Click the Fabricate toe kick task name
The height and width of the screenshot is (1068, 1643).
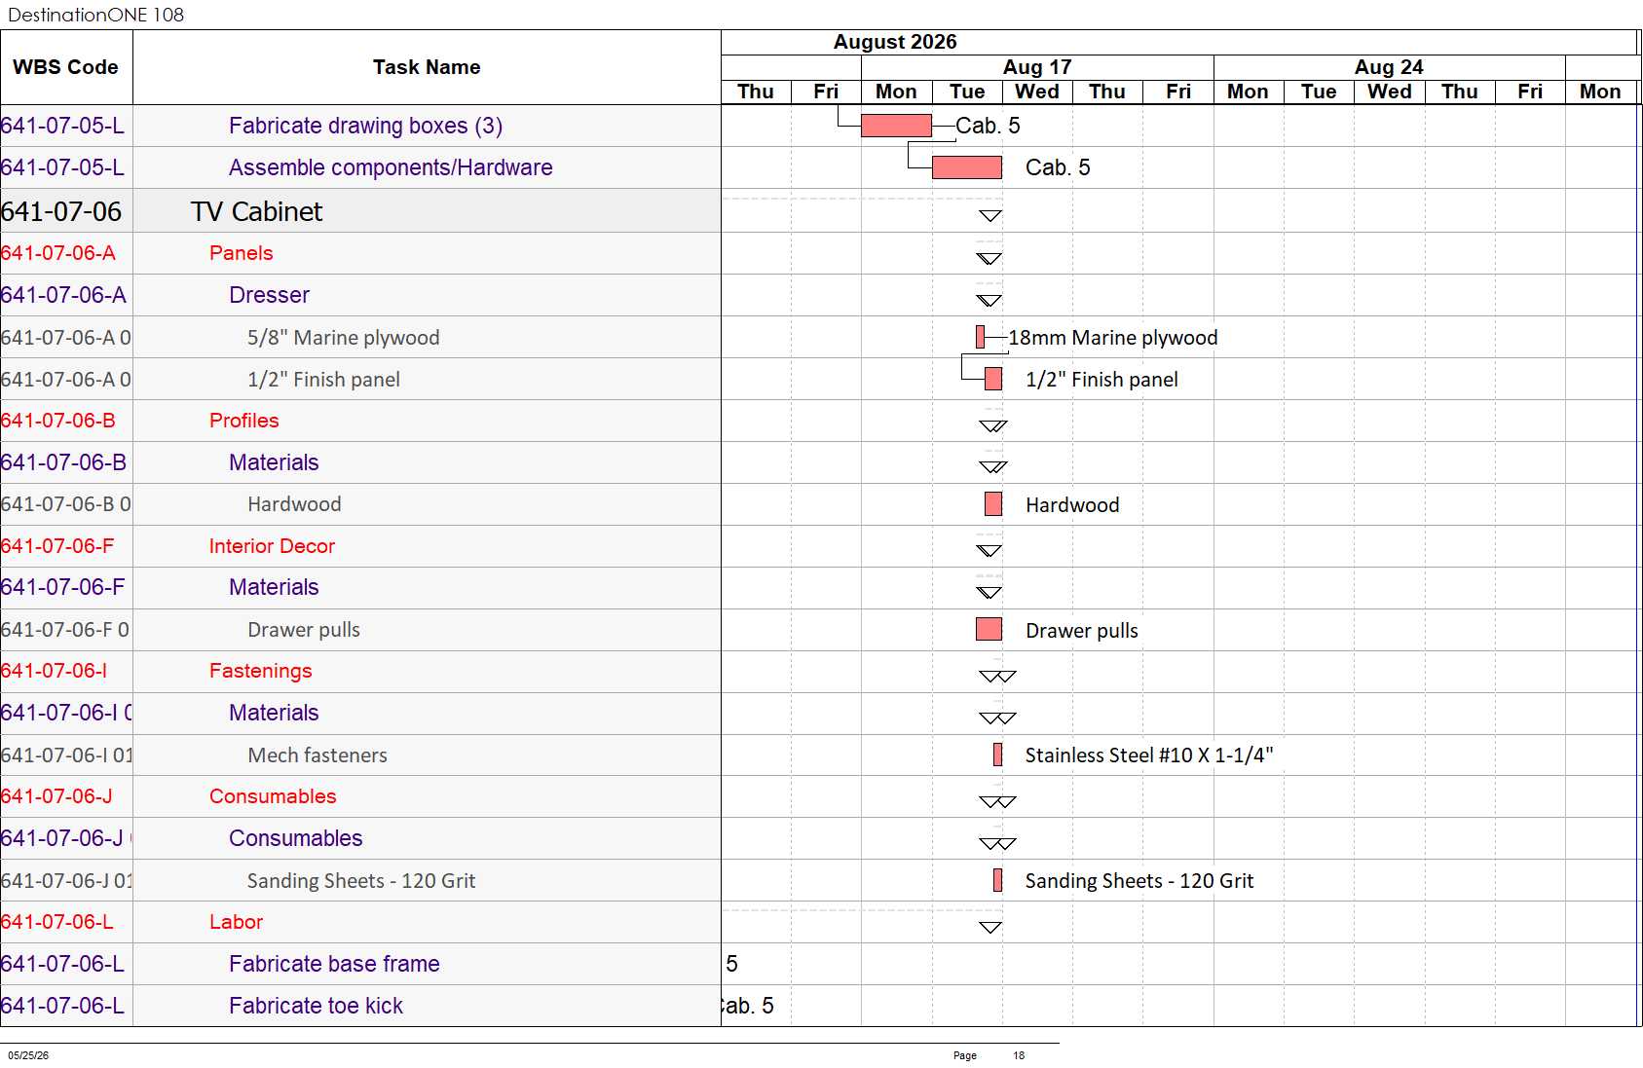click(x=316, y=1006)
